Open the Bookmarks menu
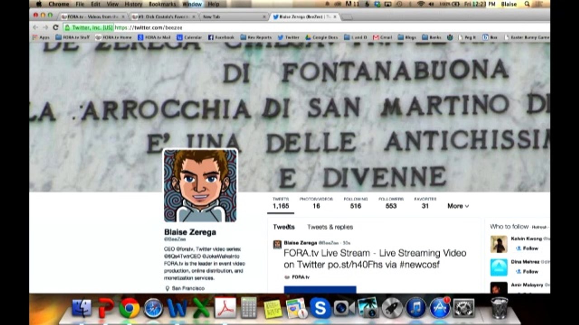 tap(163, 4)
